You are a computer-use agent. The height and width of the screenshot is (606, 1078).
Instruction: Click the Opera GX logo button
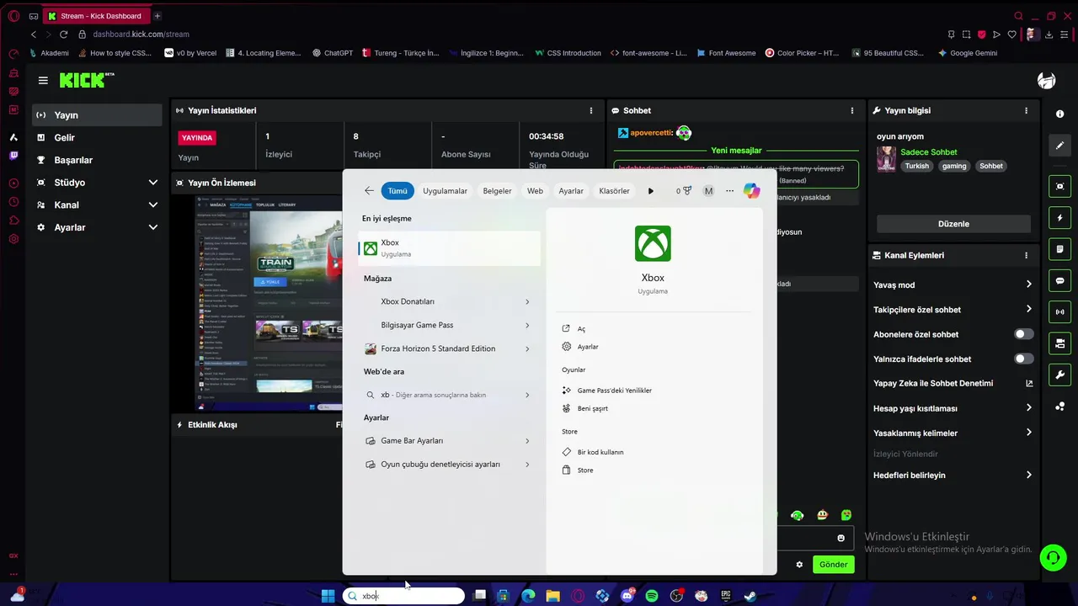(x=13, y=16)
